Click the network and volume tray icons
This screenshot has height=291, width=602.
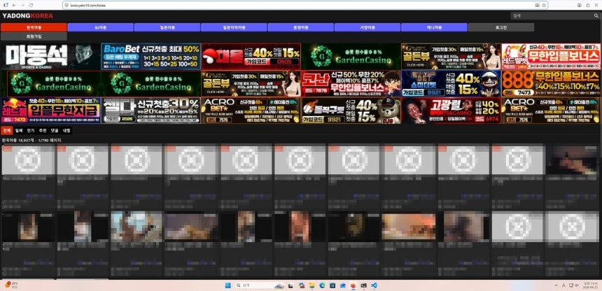(573, 285)
